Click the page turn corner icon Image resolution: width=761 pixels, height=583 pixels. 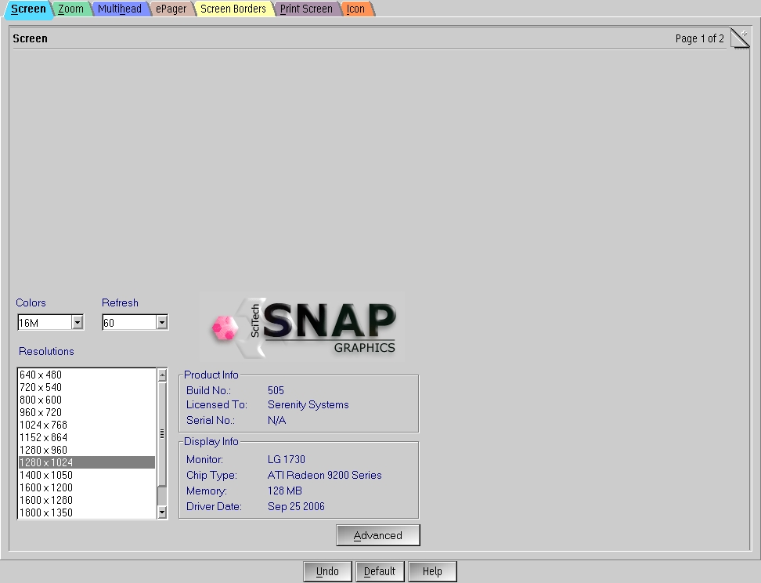(x=740, y=38)
